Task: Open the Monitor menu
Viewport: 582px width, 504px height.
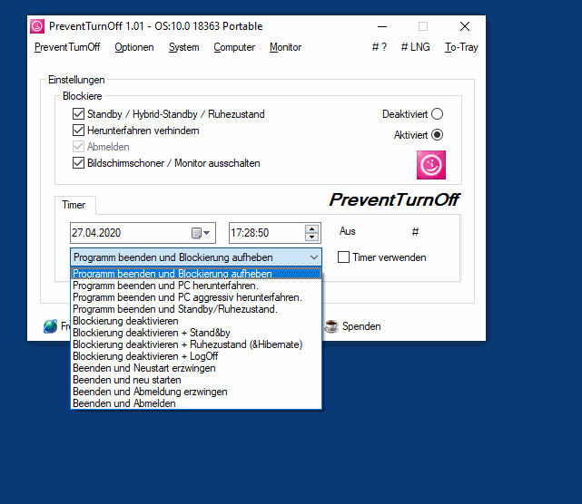Action: pos(285,47)
